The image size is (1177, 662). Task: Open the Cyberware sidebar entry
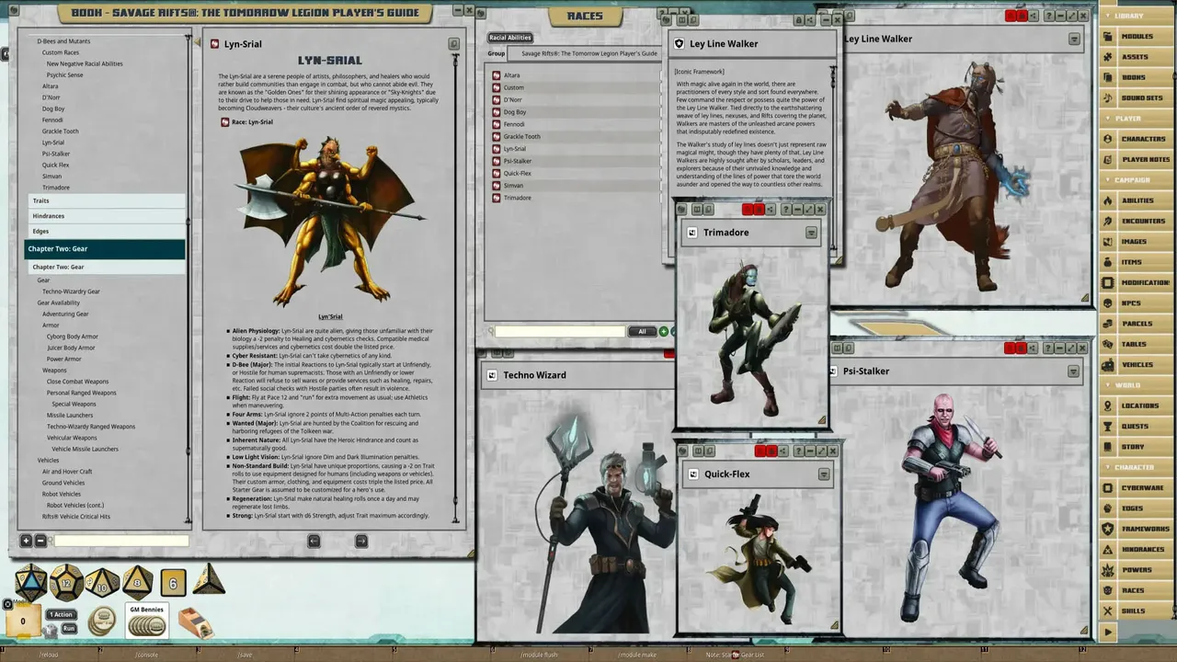[1137, 488]
